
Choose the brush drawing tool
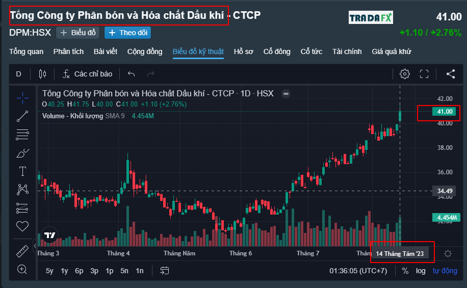pyautogui.click(x=22, y=153)
